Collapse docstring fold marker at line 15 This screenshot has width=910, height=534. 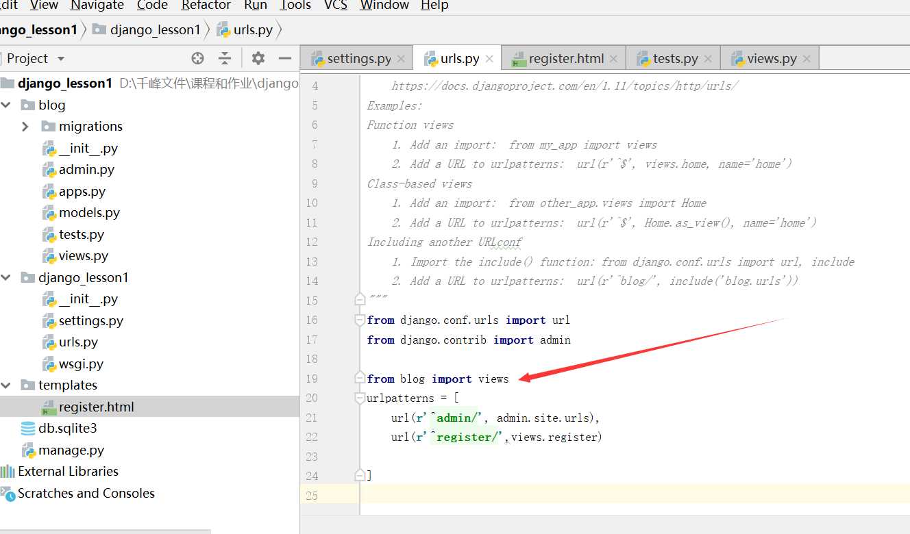tap(360, 300)
